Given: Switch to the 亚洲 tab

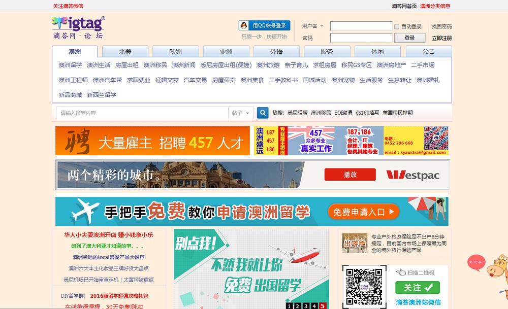Looking at the screenshot, I should point(226,51).
